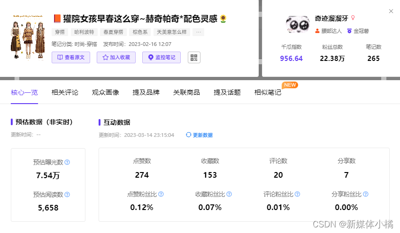This screenshot has height=233, width=400.
Task: Close the detail panel with X
Action: [391, 11]
